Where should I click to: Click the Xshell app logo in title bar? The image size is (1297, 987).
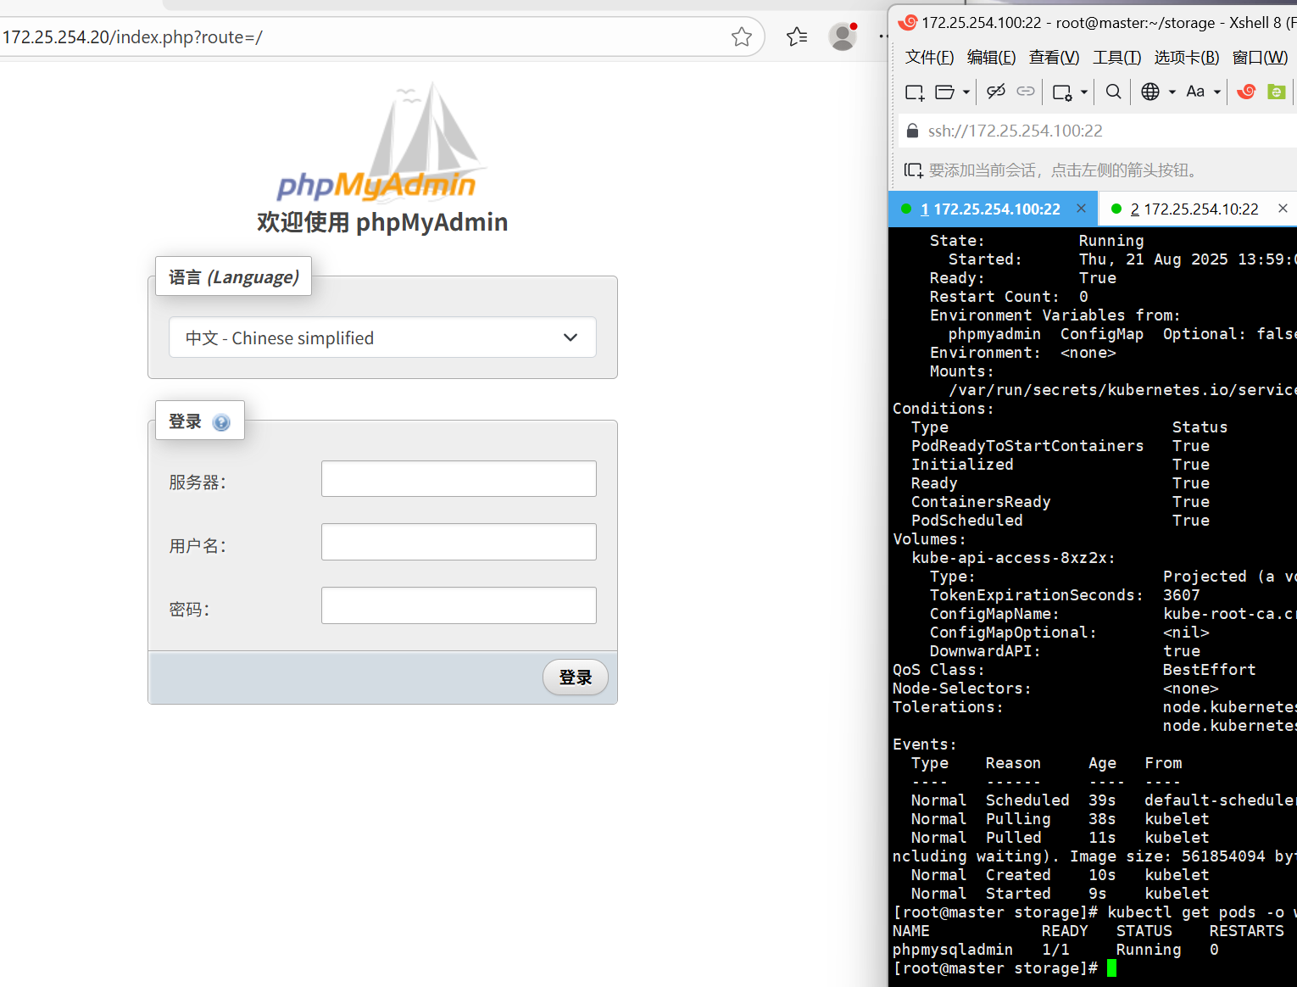point(908,22)
